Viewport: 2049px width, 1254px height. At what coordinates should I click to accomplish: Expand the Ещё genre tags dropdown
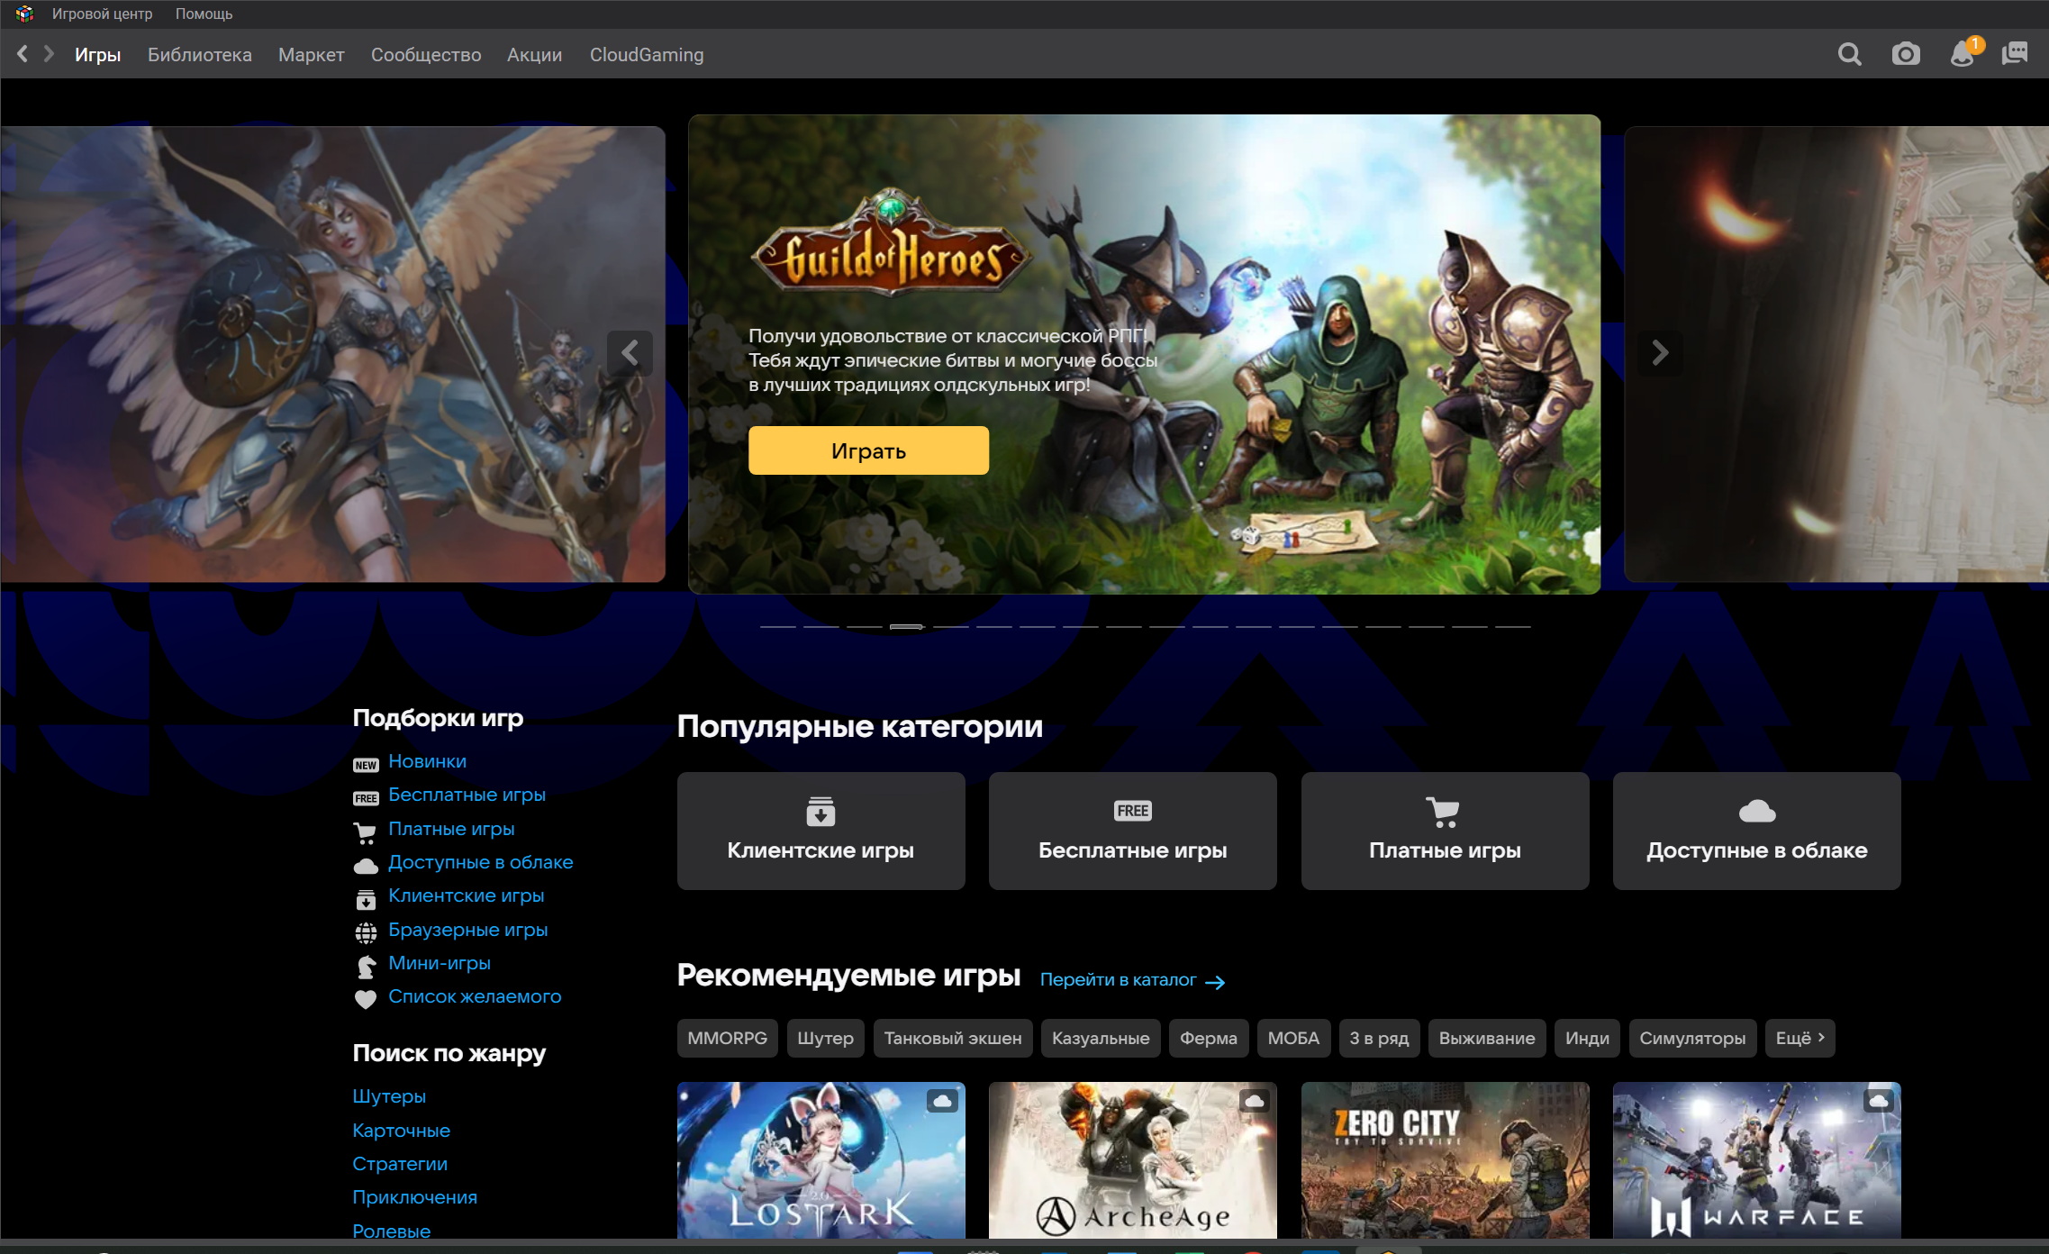(1800, 1038)
